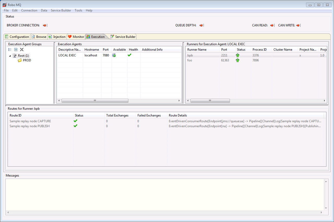Click the green status arrow for runner bpb

(x=237, y=55)
